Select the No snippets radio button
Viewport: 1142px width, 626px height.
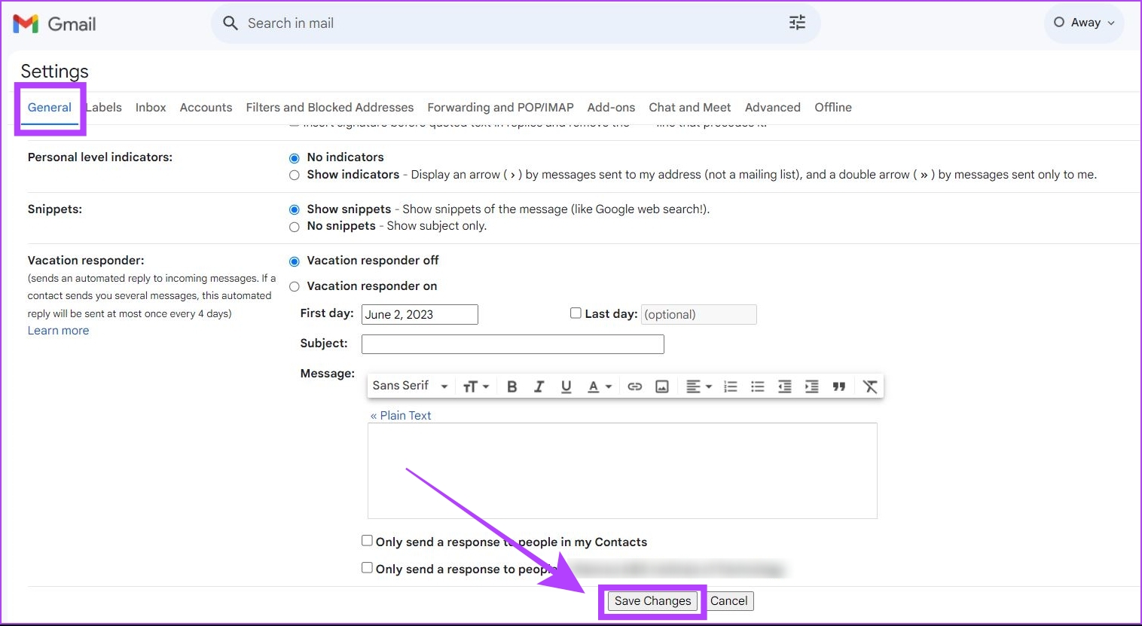295,226
